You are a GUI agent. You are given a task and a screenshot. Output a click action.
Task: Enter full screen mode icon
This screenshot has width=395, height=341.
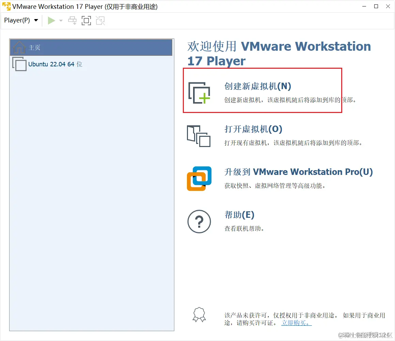86,21
